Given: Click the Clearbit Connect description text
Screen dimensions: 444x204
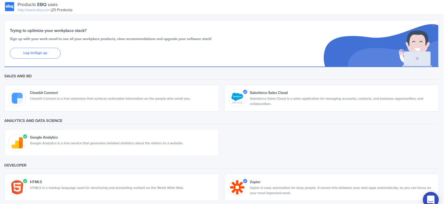Looking at the screenshot, I should tap(110, 99).
